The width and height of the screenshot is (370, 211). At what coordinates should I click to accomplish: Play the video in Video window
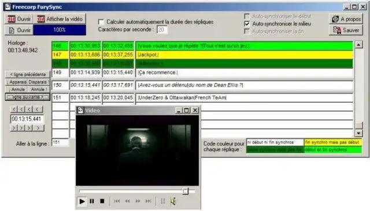(82, 201)
